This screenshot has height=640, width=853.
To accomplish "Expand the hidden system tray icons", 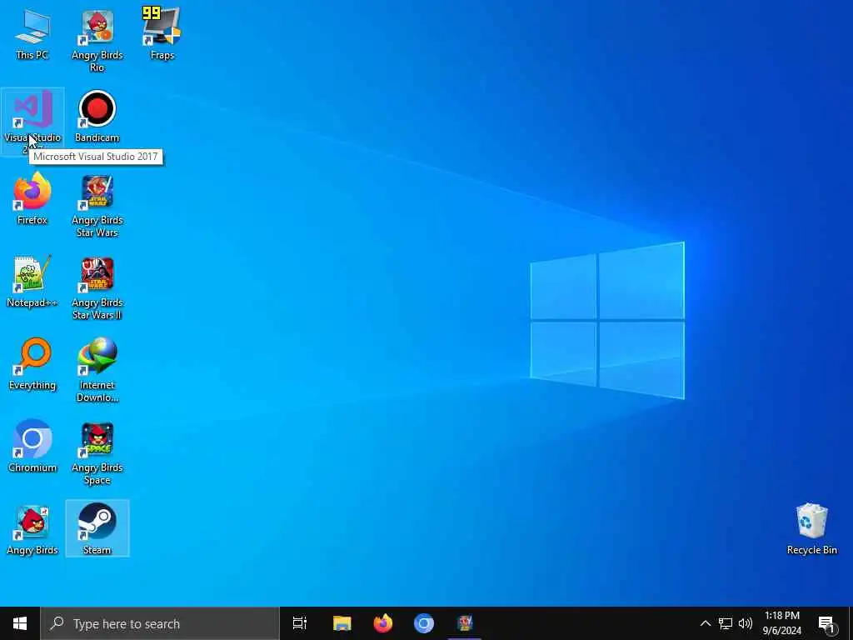I will coord(705,623).
